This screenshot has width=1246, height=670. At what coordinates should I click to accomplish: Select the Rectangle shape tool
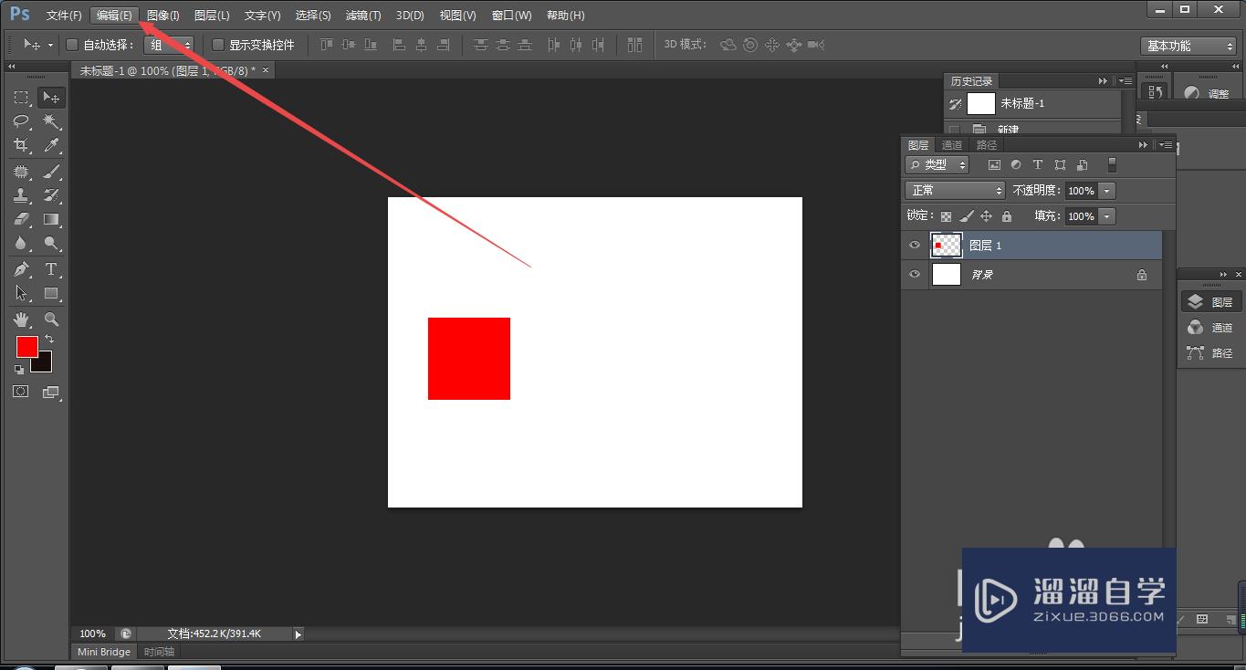click(51, 293)
